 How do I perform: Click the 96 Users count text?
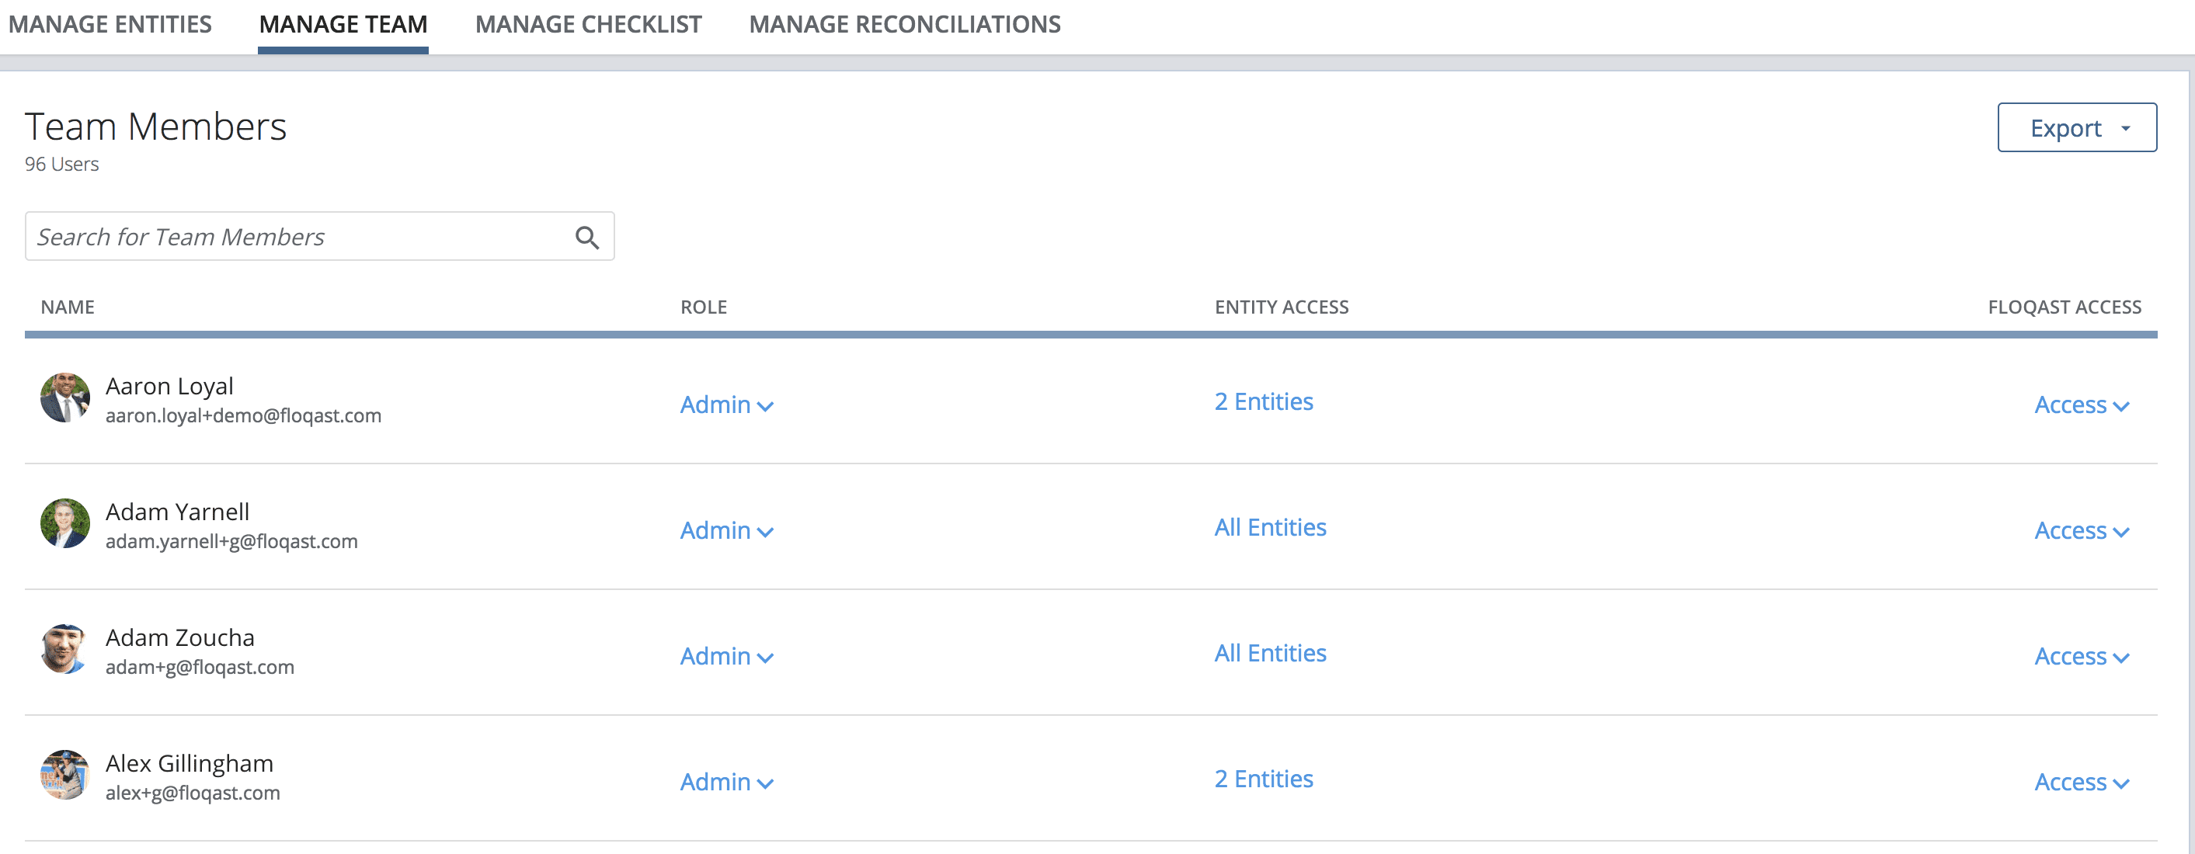(x=61, y=165)
